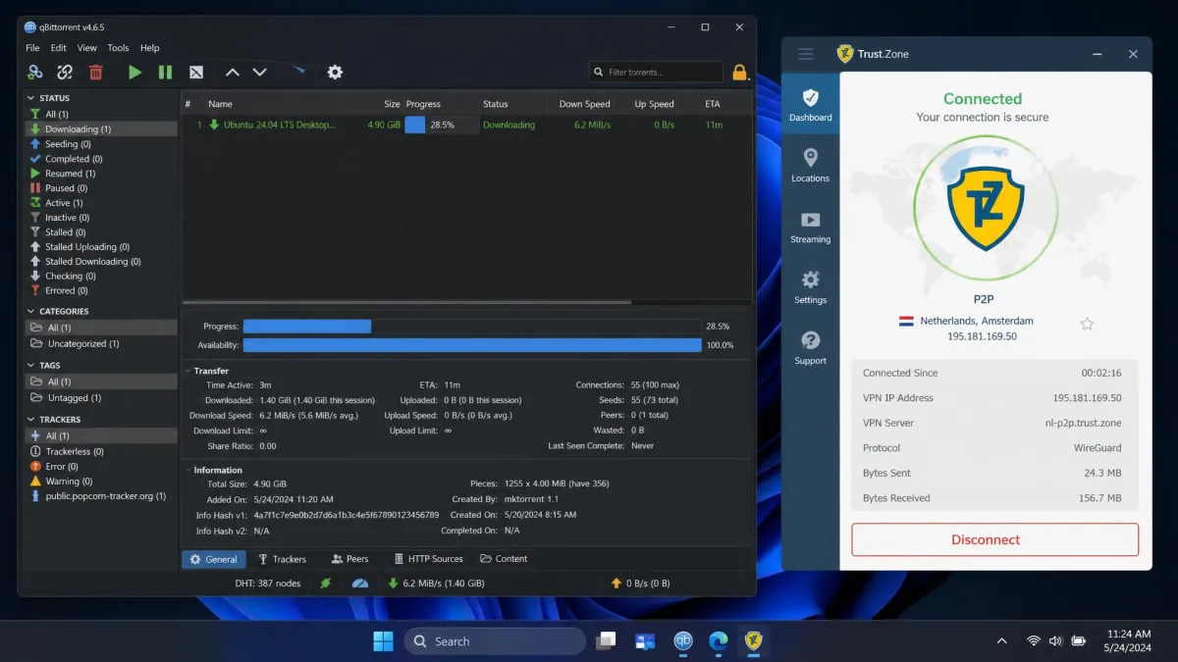Click the Trust.Zone taskbar icon
The width and height of the screenshot is (1178, 662).
[753, 641]
